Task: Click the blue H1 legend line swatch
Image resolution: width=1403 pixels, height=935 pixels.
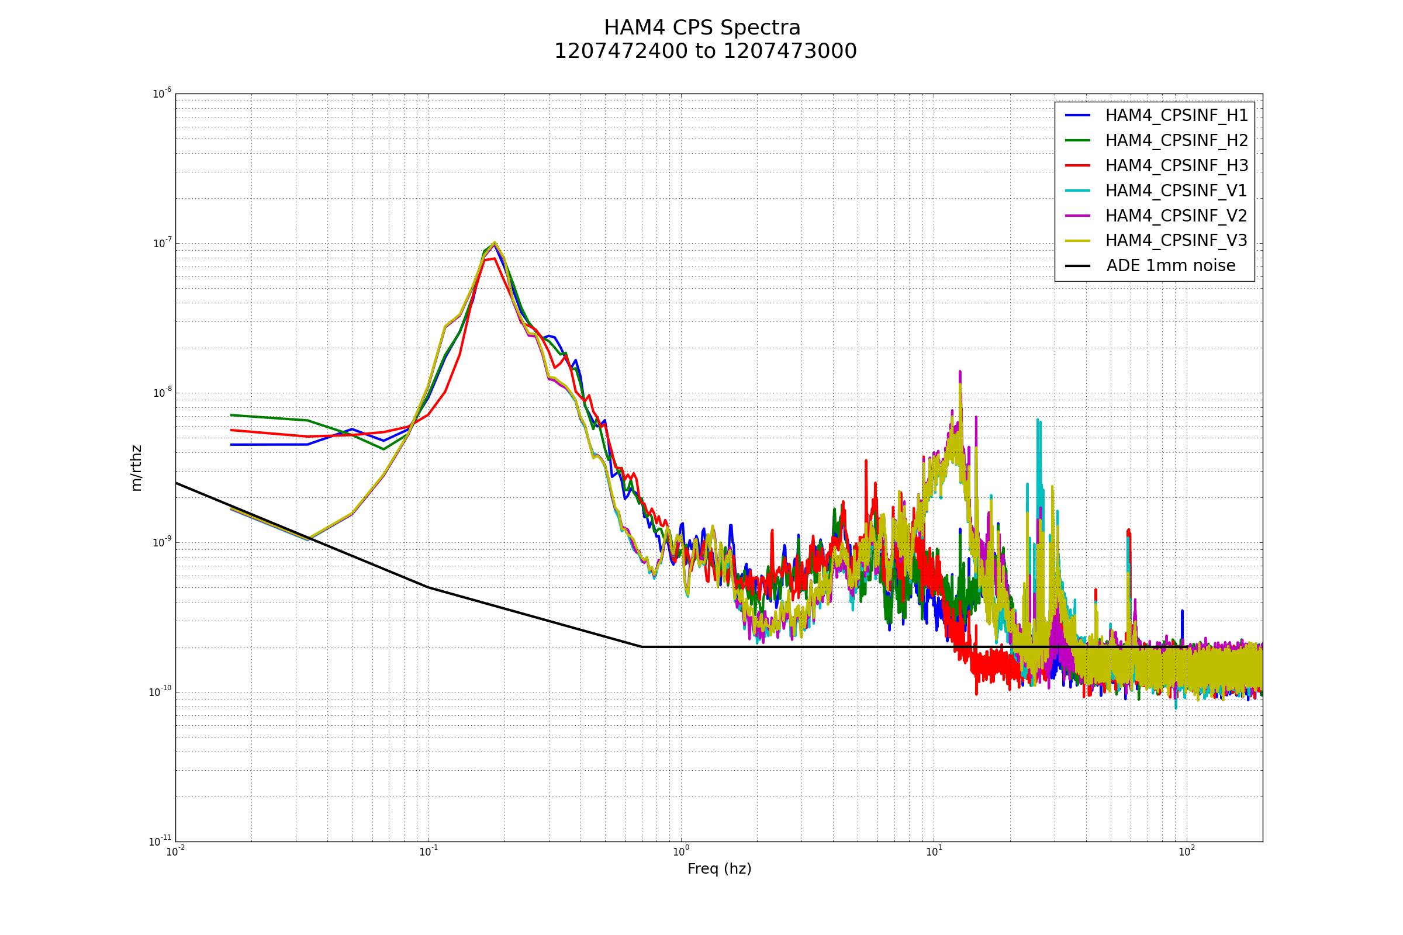Action: pyautogui.click(x=1077, y=115)
